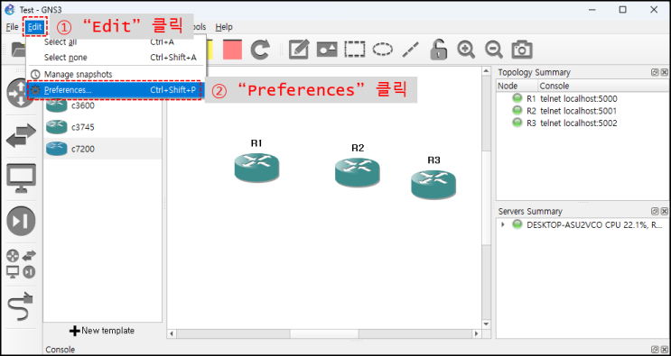Select the add note tool
671x356 pixels.
click(299, 50)
